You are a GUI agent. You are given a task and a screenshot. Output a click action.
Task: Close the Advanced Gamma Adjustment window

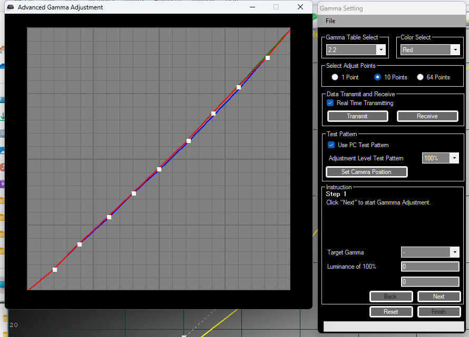300,7
